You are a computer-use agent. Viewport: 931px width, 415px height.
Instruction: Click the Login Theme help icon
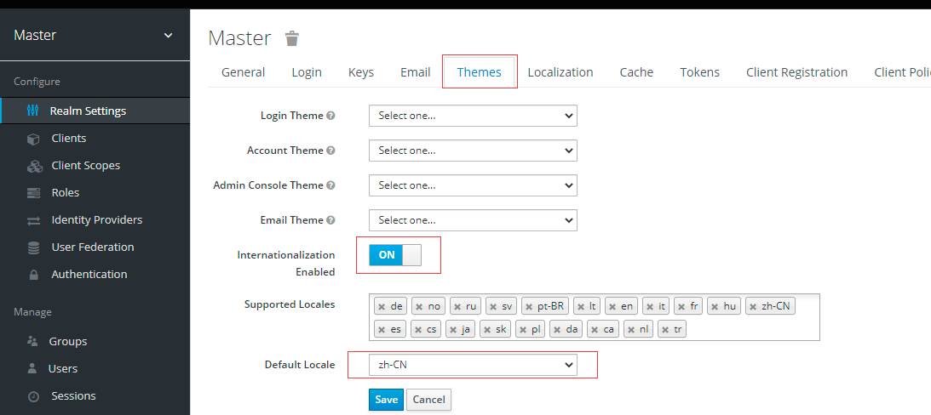pos(330,116)
